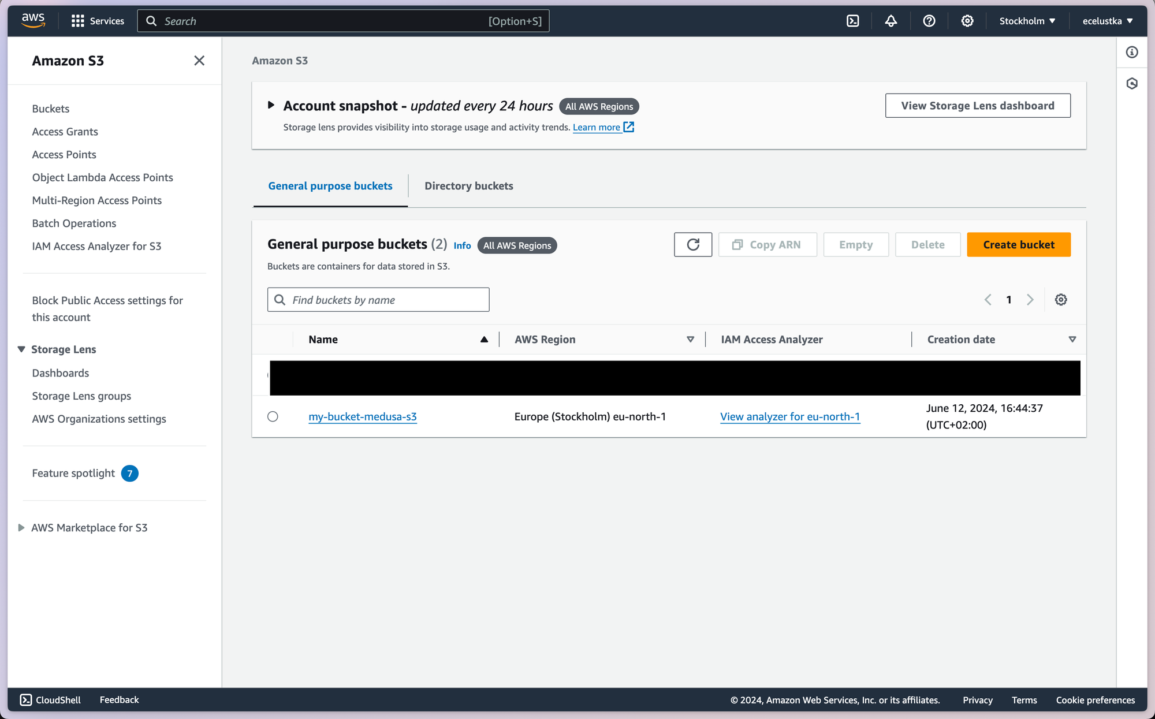
Task: Collapse the Storage Lens sidebar section
Action: [x=21, y=349]
